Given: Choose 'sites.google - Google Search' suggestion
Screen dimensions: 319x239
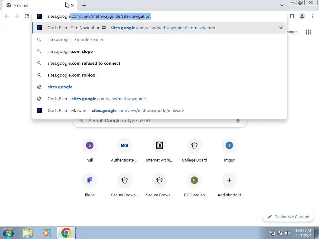Looking at the screenshot, I should (x=159, y=40).
